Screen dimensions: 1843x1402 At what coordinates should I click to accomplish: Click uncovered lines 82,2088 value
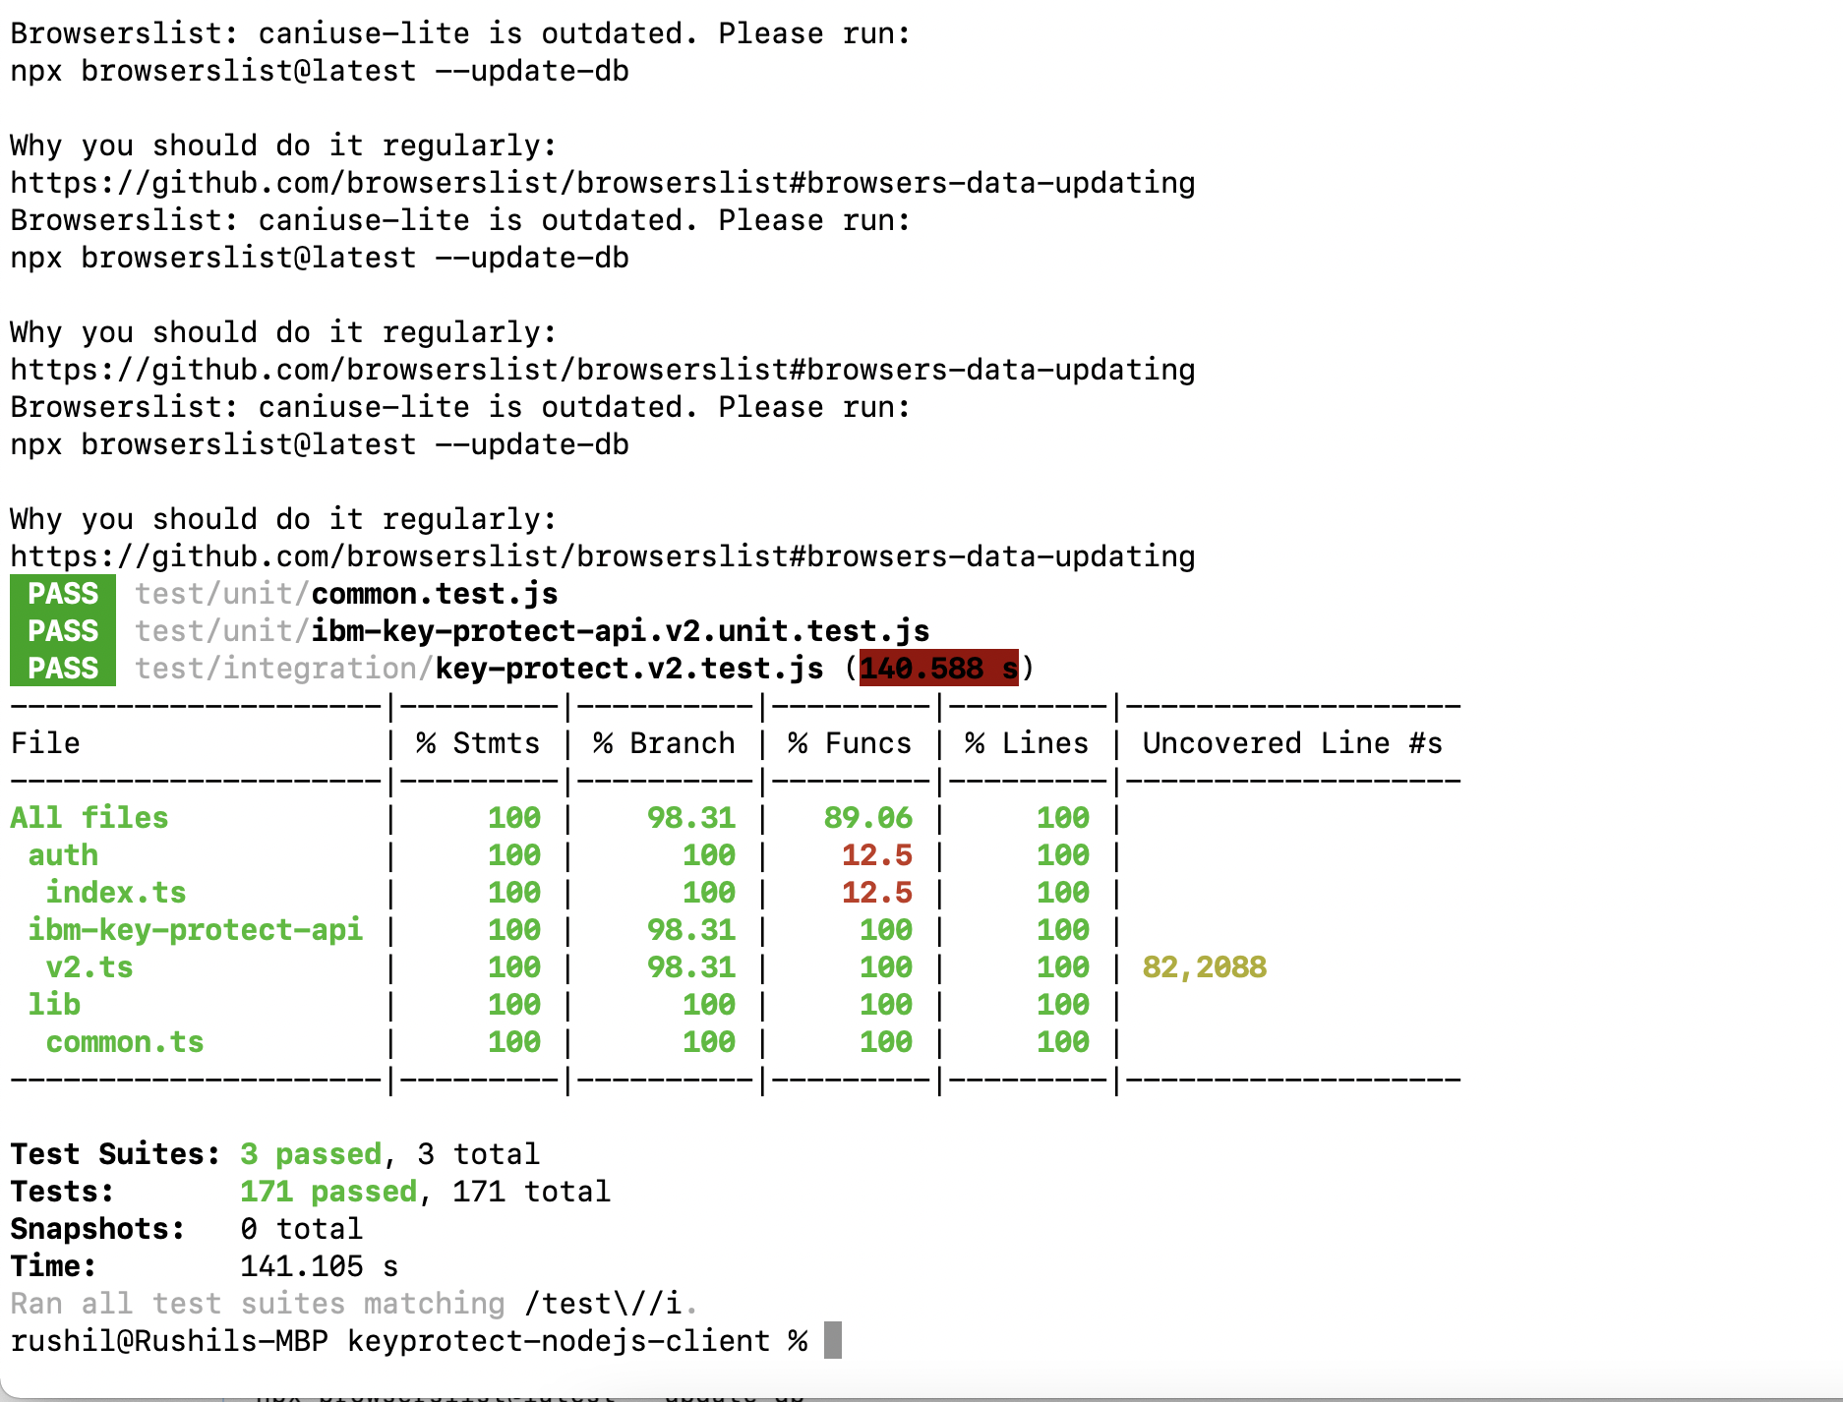point(1205,967)
